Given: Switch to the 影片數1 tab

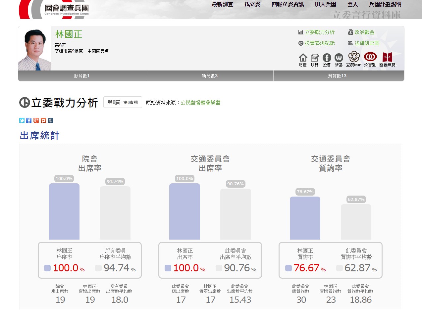Looking at the screenshot, I should [82, 76].
